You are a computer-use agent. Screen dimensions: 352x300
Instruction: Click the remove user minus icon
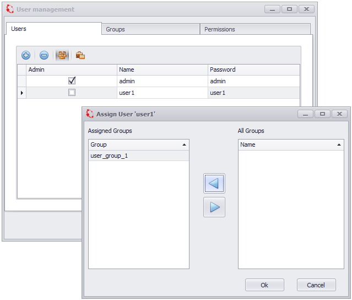[x=44, y=55]
